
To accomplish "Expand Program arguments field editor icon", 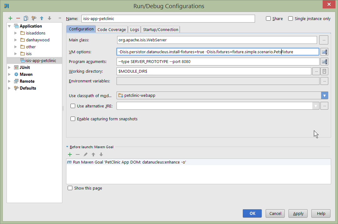I will pyautogui.click(x=324, y=62).
